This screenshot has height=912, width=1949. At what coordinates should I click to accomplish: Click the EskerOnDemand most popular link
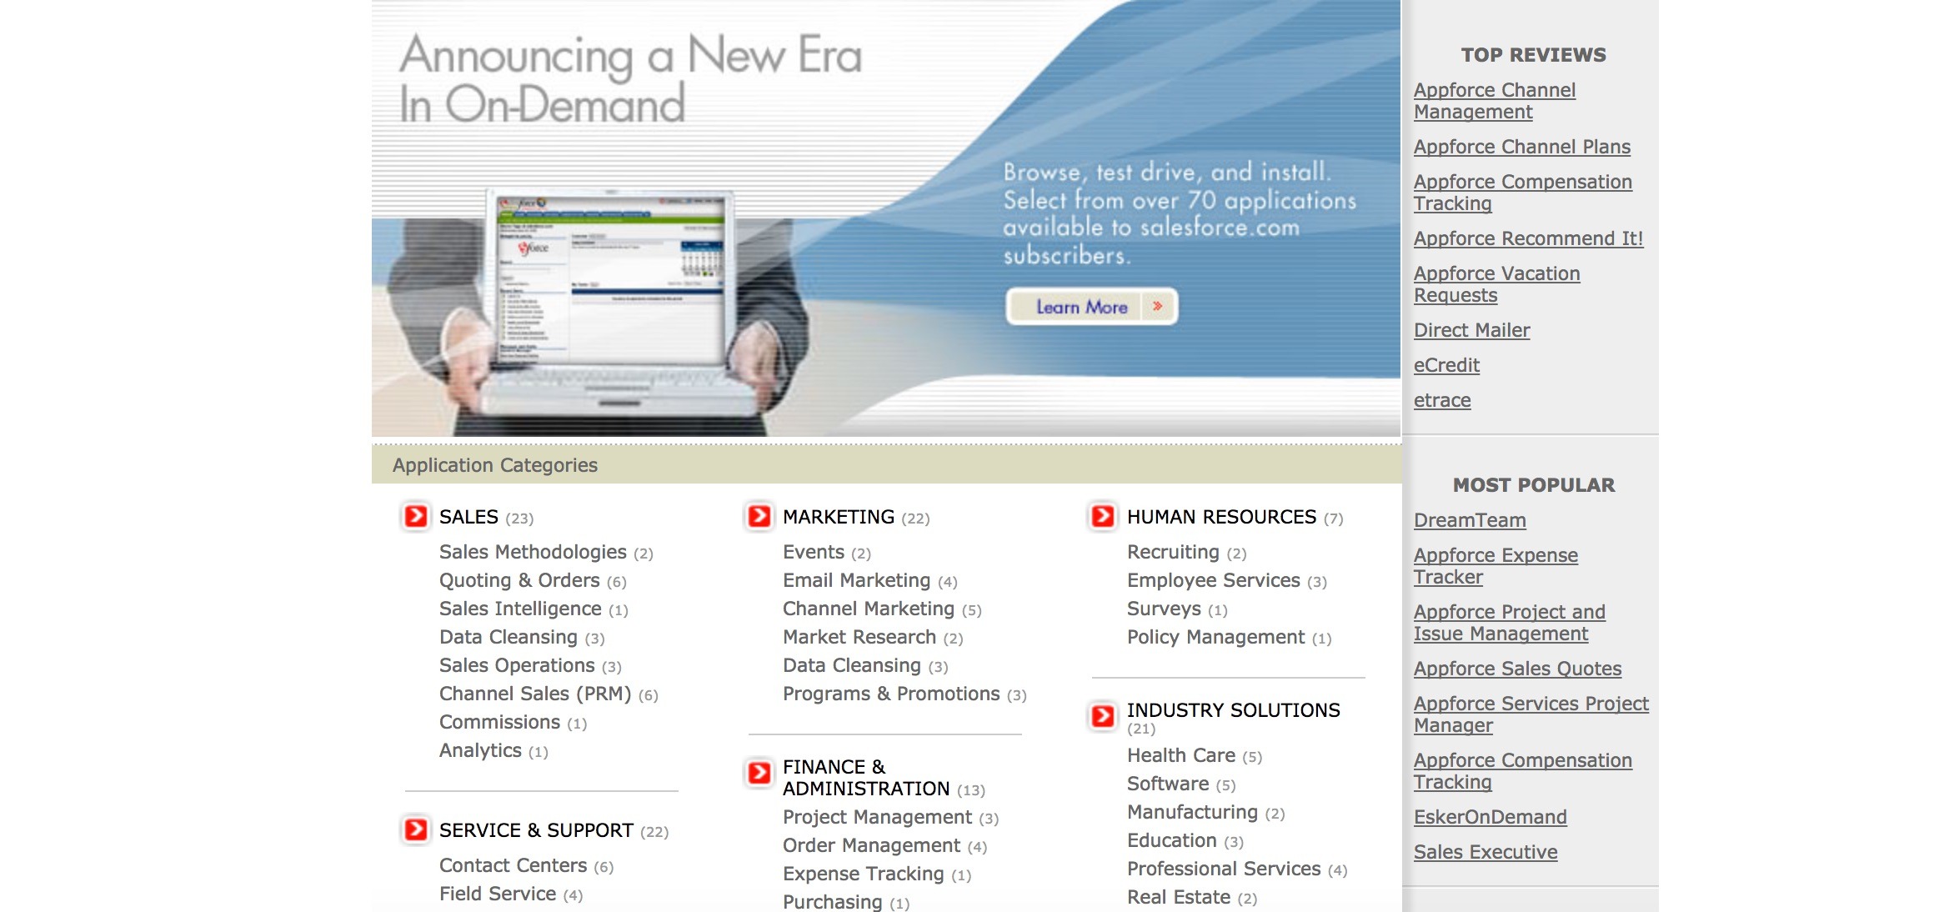pyautogui.click(x=1491, y=816)
